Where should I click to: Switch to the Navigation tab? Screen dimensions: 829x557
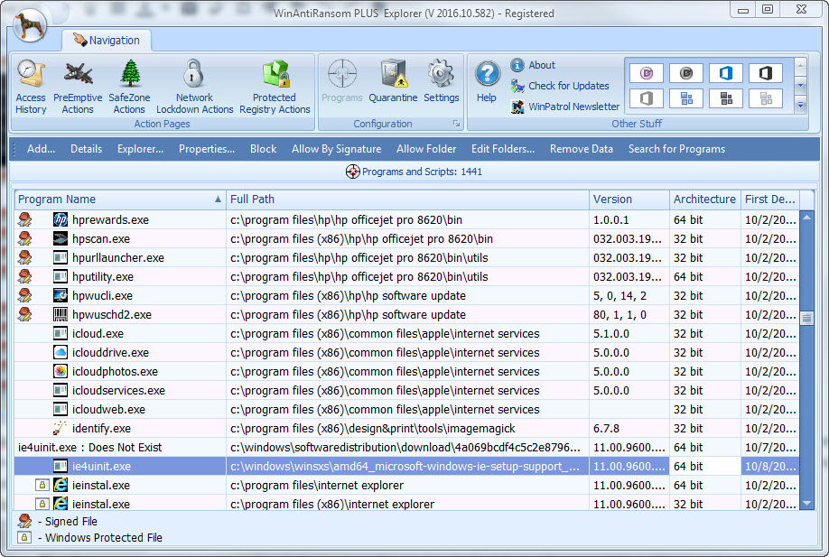click(107, 40)
